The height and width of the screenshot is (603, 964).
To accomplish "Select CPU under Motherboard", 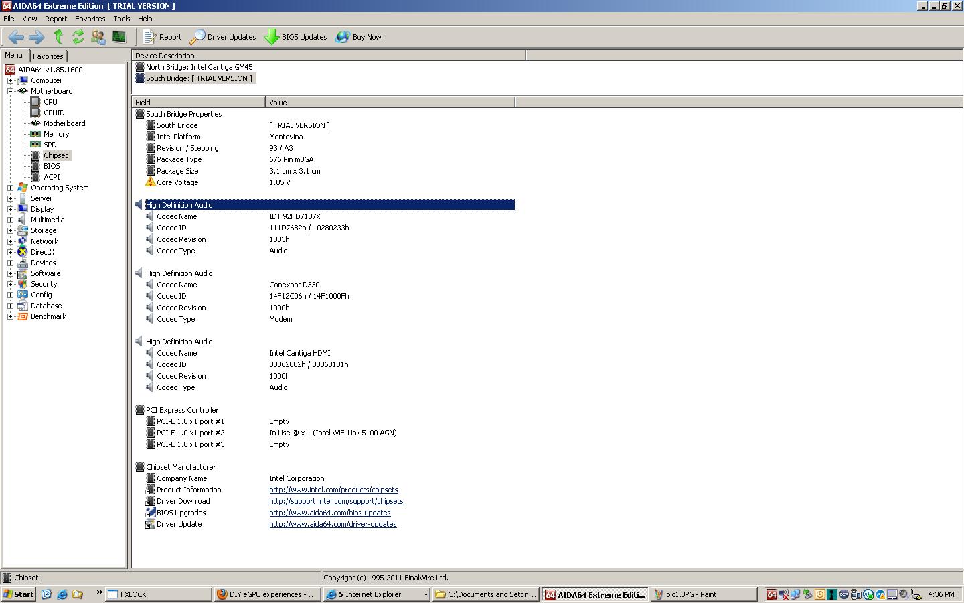I will pyautogui.click(x=50, y=102).
